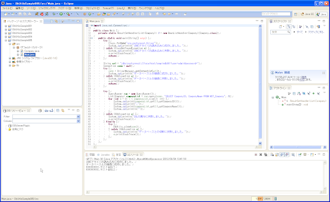Select the Main.java editor tab
Image resolution: width=330 pixels, height=202 pixels.
[x=94, y=21]
